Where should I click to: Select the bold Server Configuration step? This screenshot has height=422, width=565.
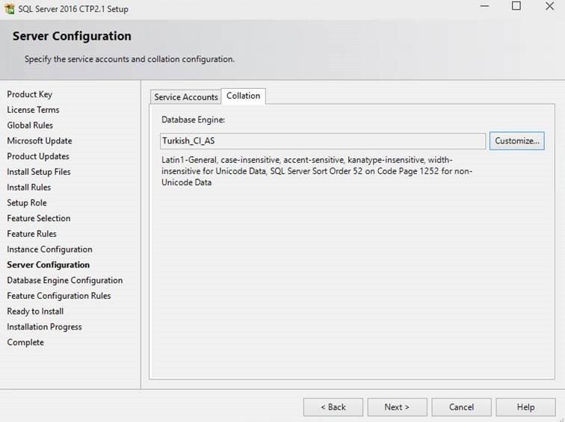(49, 264)
